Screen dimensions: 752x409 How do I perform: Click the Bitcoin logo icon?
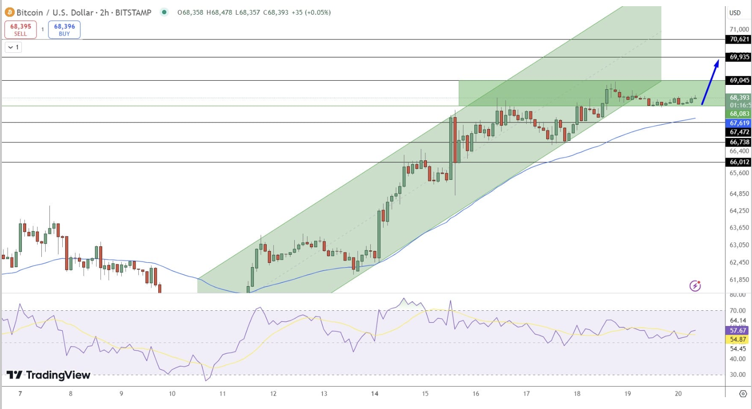[x=10, y=12]
